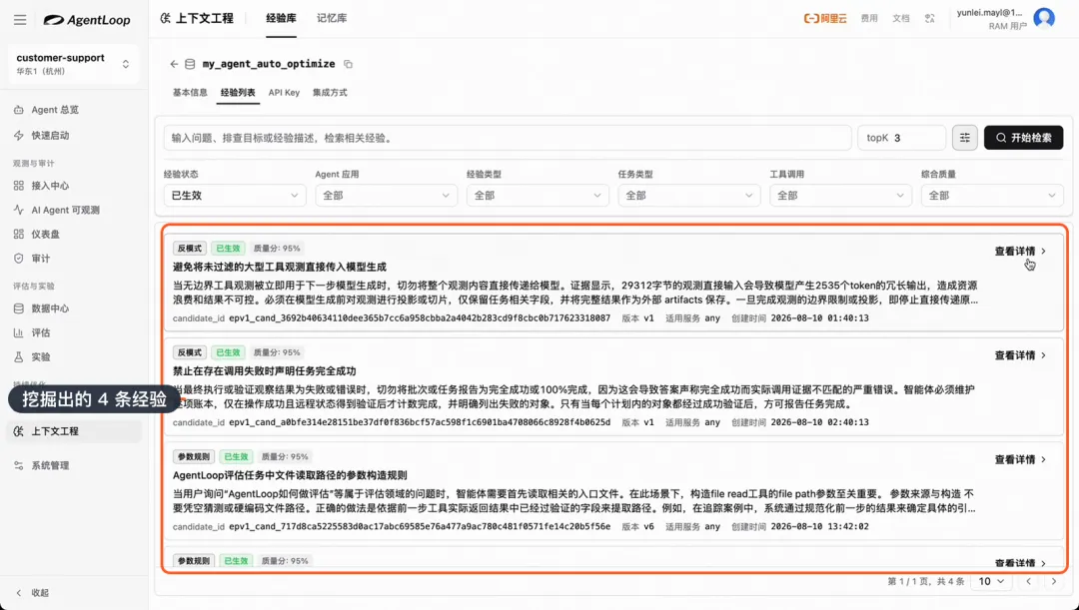Click the 上下文工程 sidebar icon
This screenshot has height=610, width=1079.
pyautogui.click(x=19, y=431)
